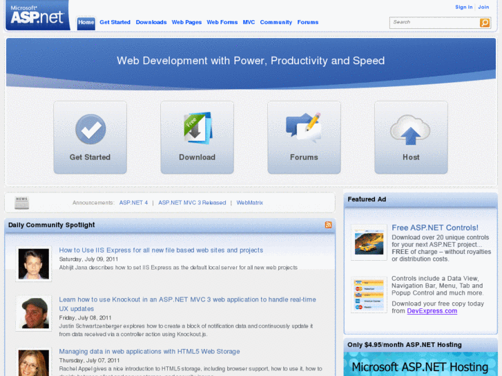The height and width of the screenshot is (376, 502).
Task: Open the ASP.NET 4 announcement link
Action: coord(133,203)
